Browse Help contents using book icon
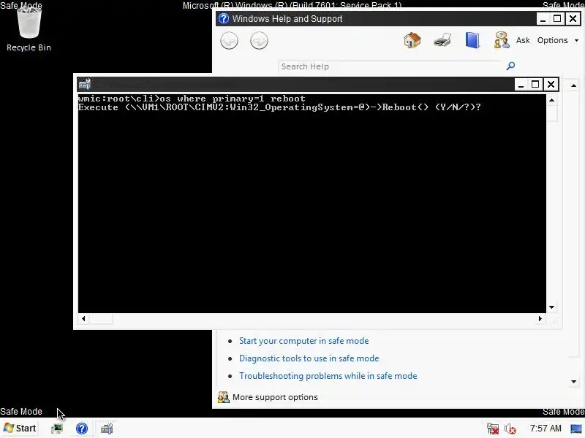 coord(472,40)
